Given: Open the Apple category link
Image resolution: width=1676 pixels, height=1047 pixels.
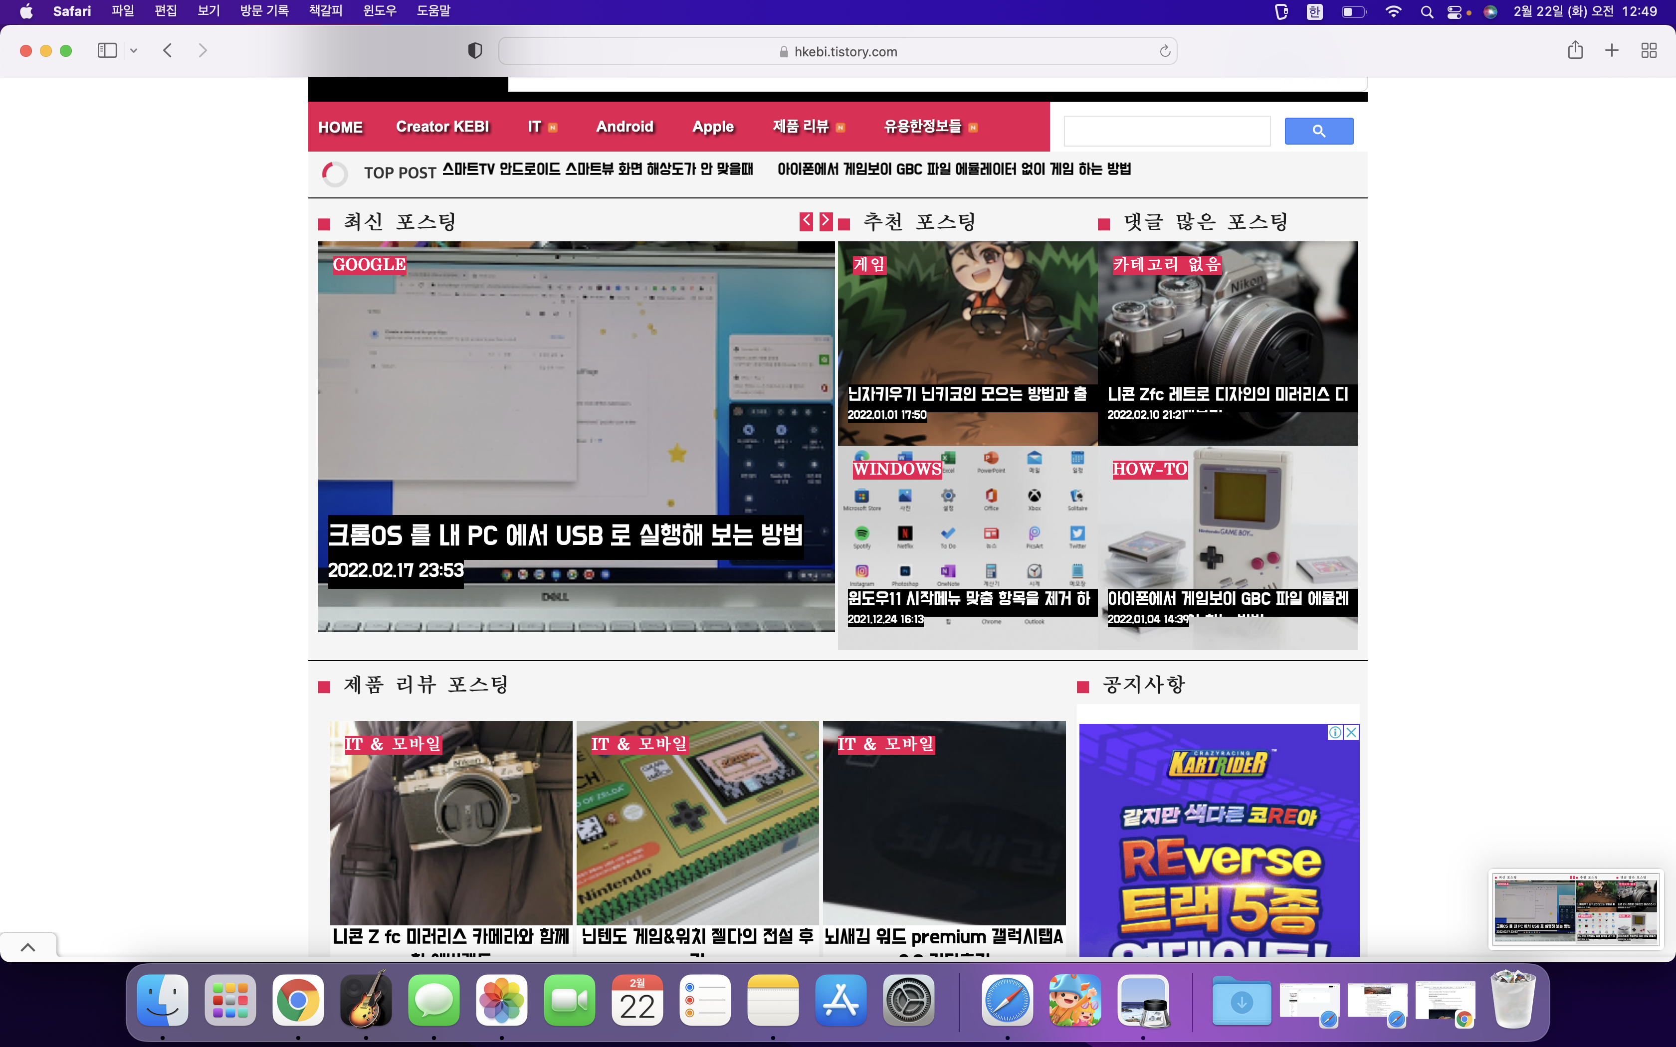Looking at the screenshot, I should 713,127.
